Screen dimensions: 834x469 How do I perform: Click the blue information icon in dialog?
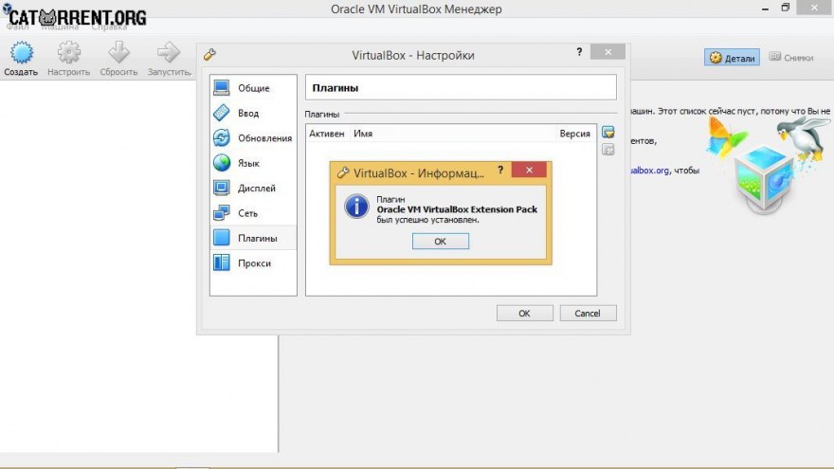[x=356, y=207]
